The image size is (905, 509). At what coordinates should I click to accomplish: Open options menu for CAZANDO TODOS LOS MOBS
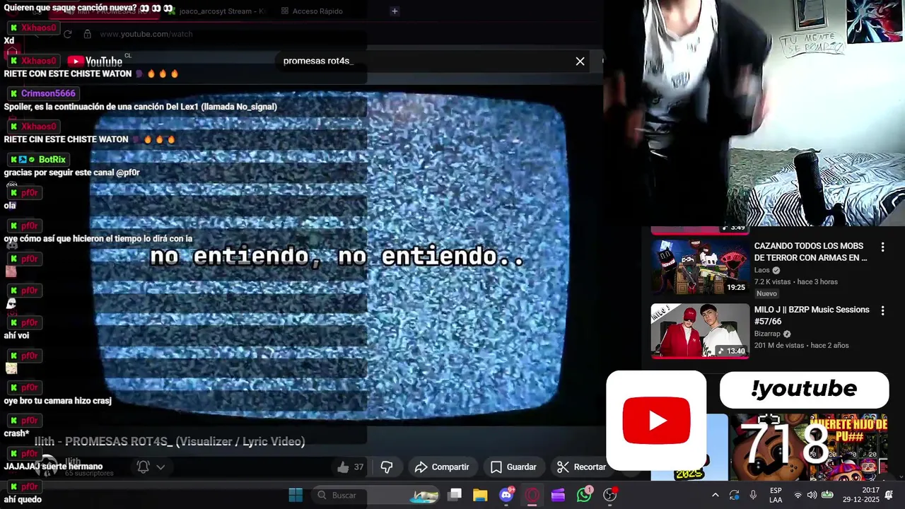[x=882, y=247]
